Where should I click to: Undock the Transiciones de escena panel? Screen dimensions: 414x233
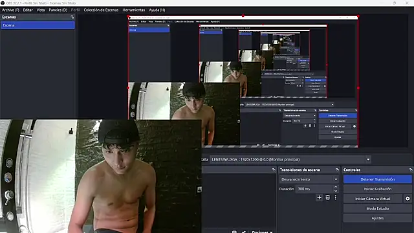point(337,170)
